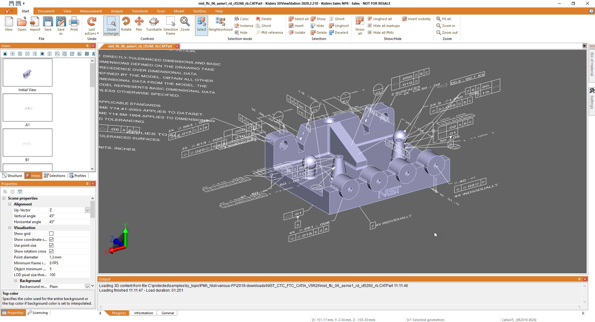Open the Document ribbon tab
Image resolution: width=595 pixels, height=322 pixels.
[46, 11]
